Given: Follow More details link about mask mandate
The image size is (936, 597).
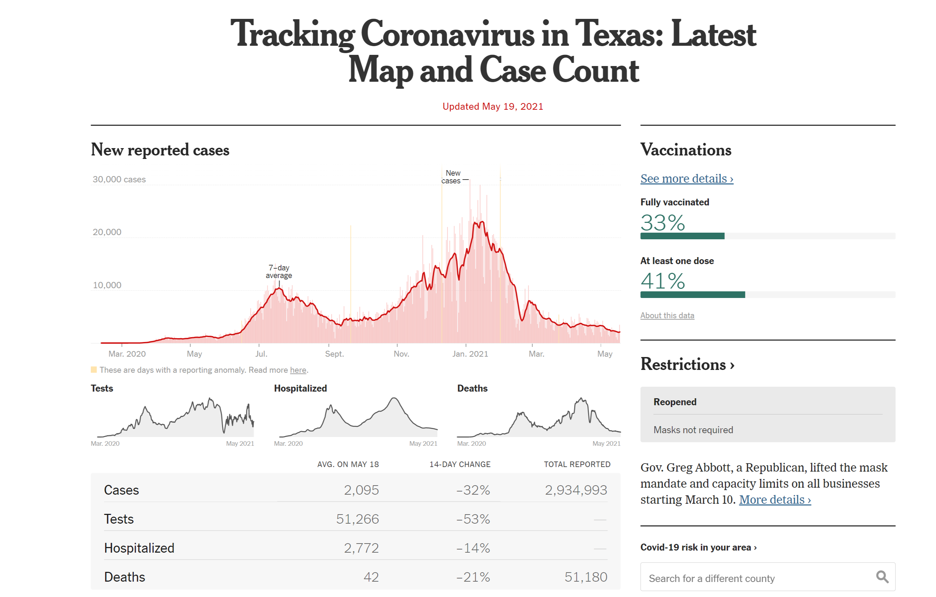Looking at the screenshot, I should click(x=775, y=500).
